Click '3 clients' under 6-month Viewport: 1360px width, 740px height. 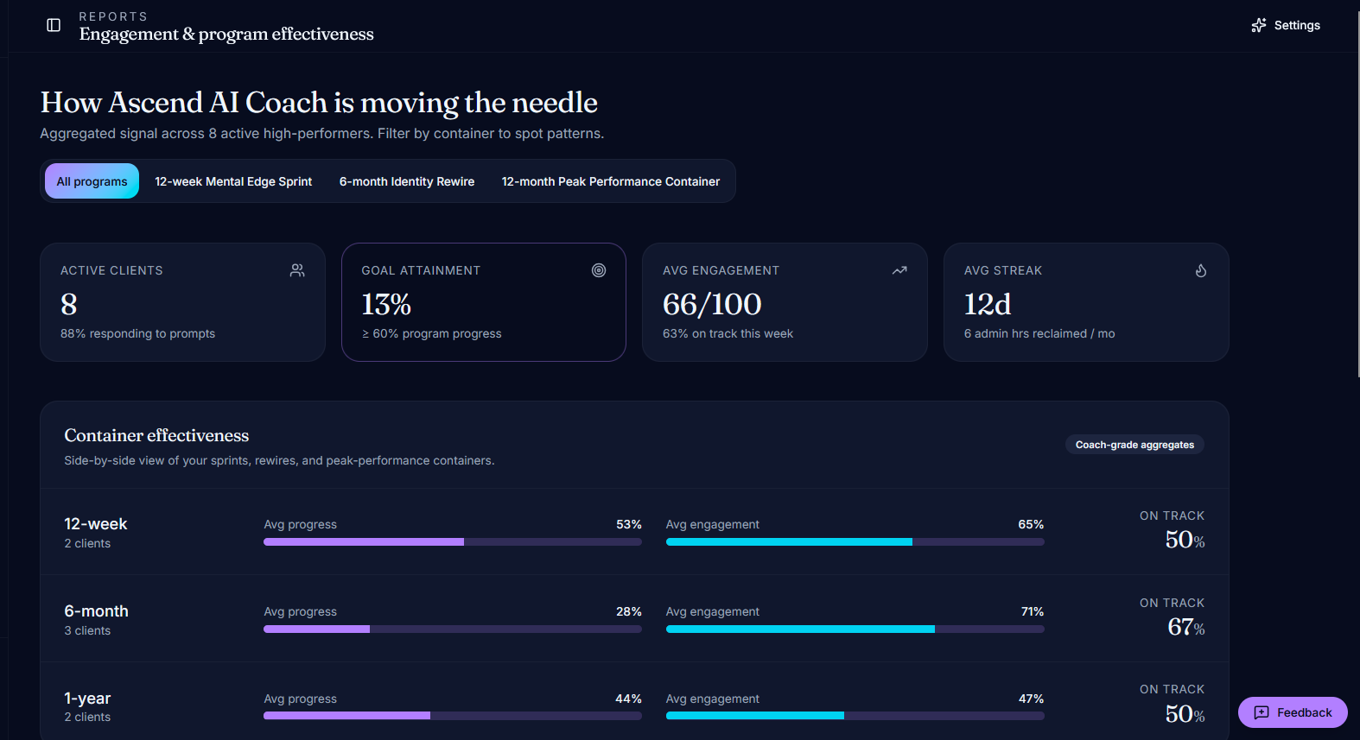tap(87, 630)
